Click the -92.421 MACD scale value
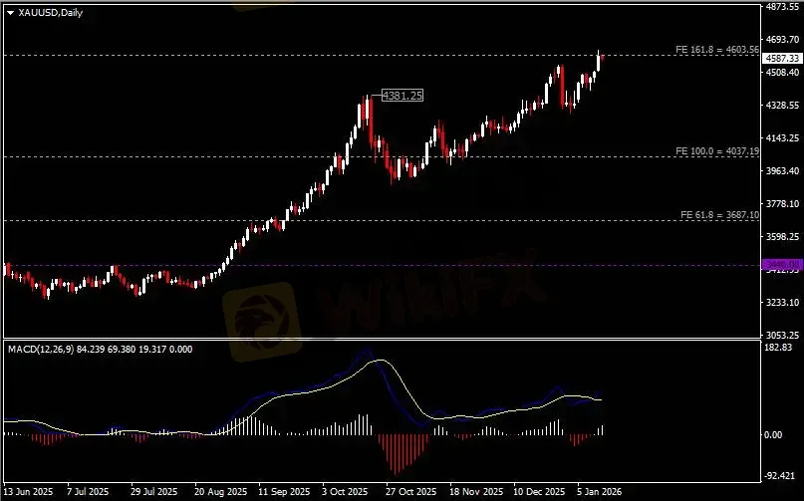This screenshot has height=501, width=804. tap(778, 476)
